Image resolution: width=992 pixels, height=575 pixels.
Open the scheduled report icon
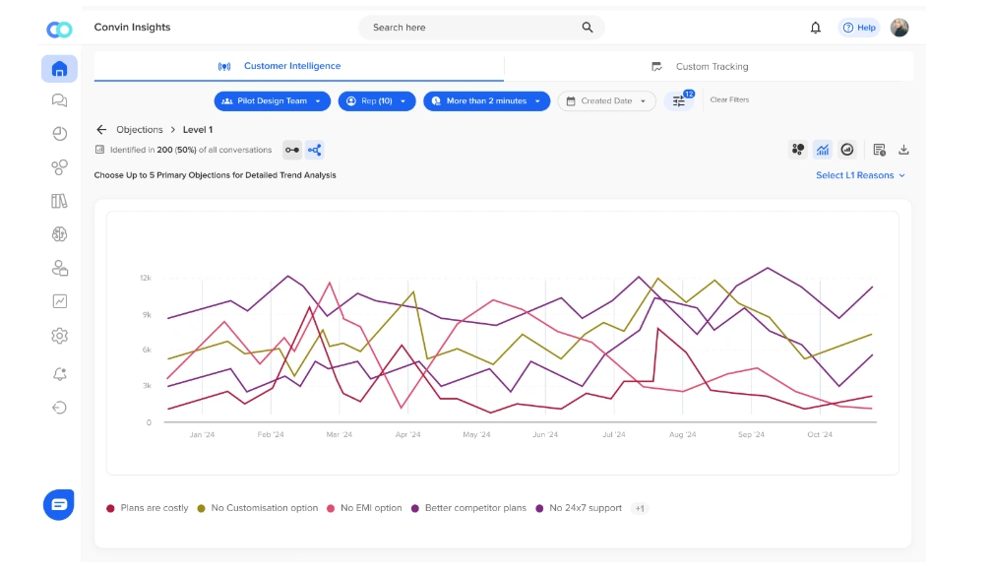(x=879, y=150)
